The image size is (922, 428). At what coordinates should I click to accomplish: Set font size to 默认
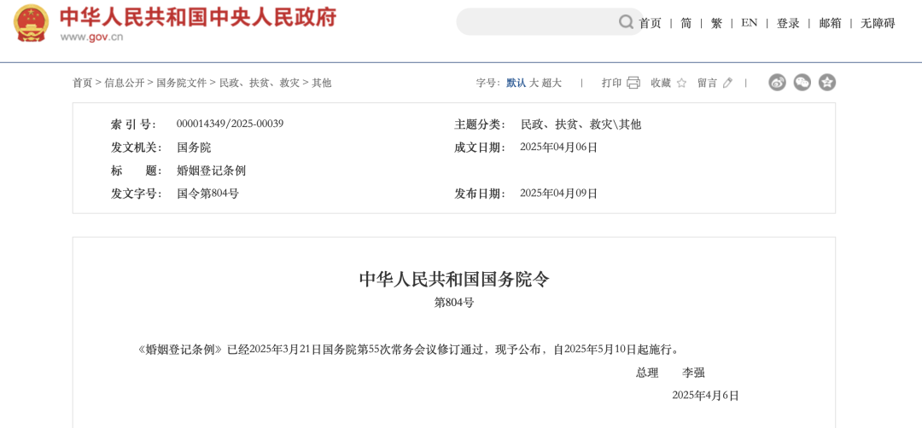point(516,83)
